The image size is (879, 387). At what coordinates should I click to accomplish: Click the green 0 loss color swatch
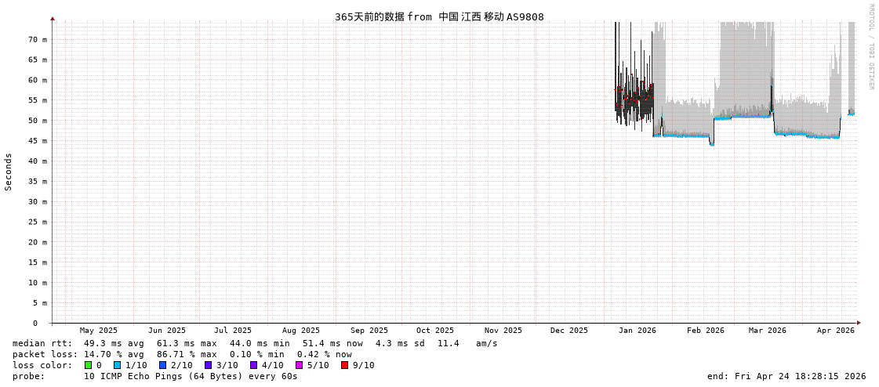(88, 365)
